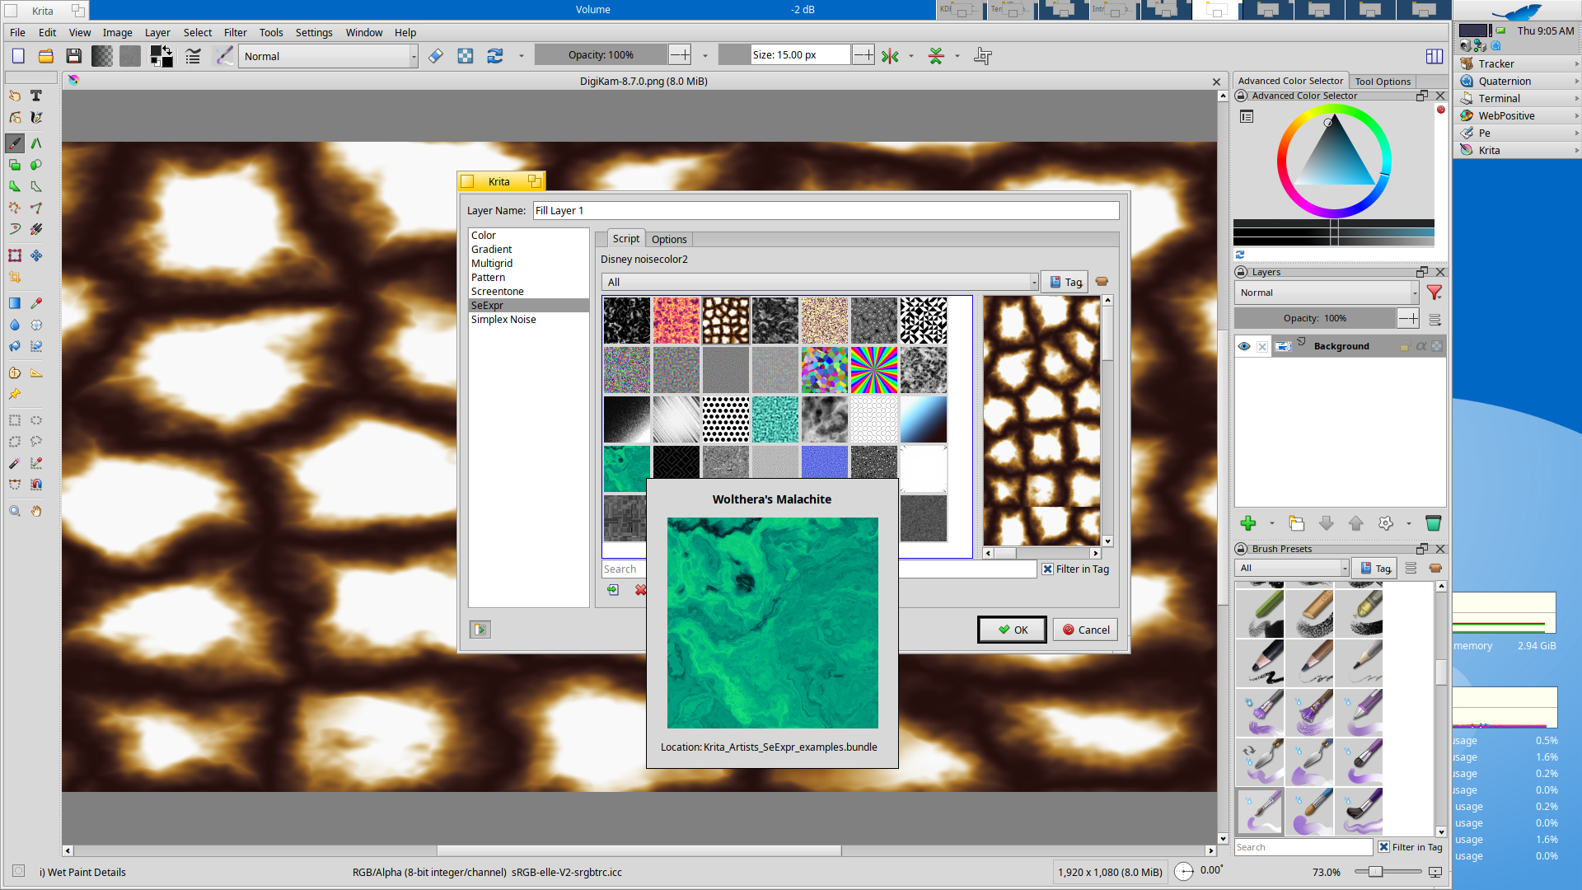1582x890 pixels.
Task: Adjust the toolbar Opacity slider
Action: (x=601, y=55)
